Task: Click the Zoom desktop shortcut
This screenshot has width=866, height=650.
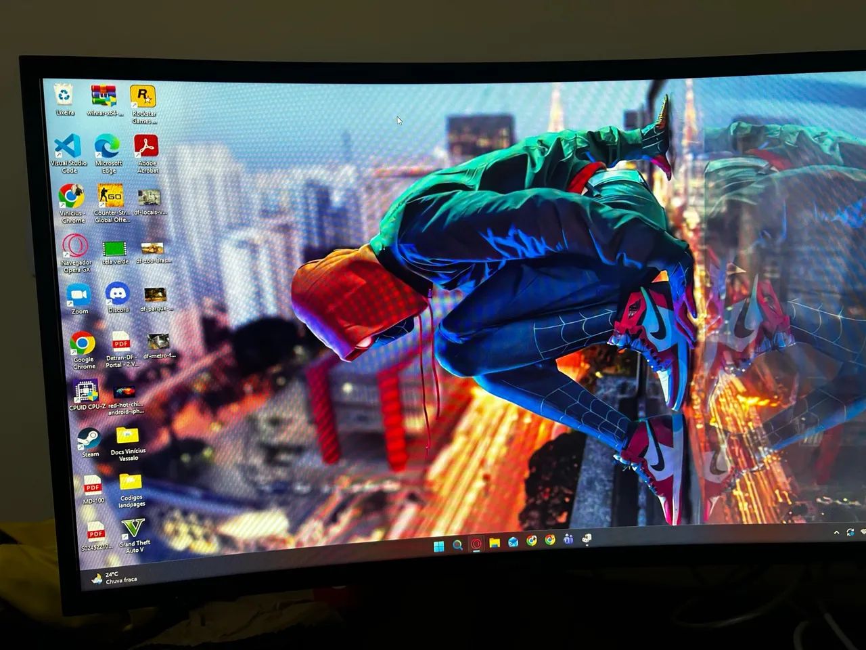Action: click(79, 299)
